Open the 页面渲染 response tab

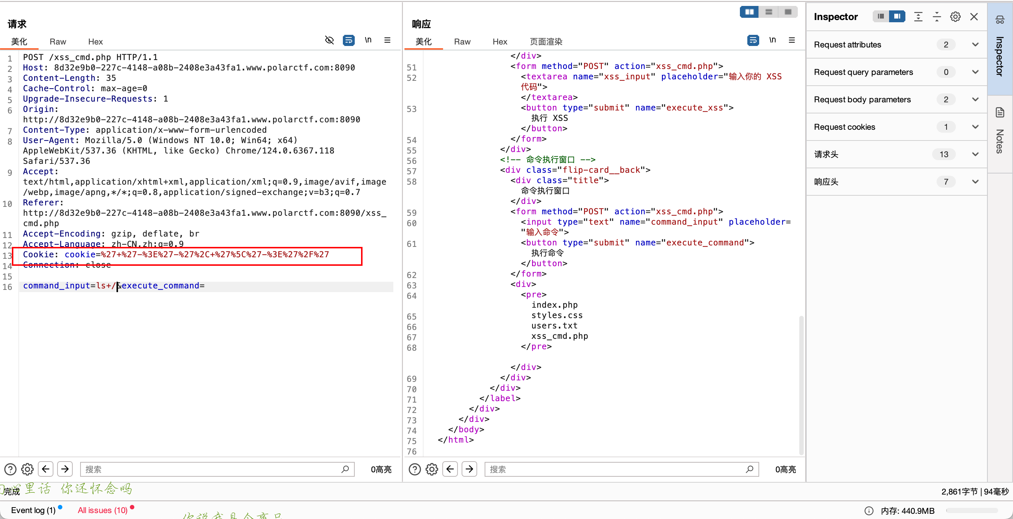tap(546, 42)
